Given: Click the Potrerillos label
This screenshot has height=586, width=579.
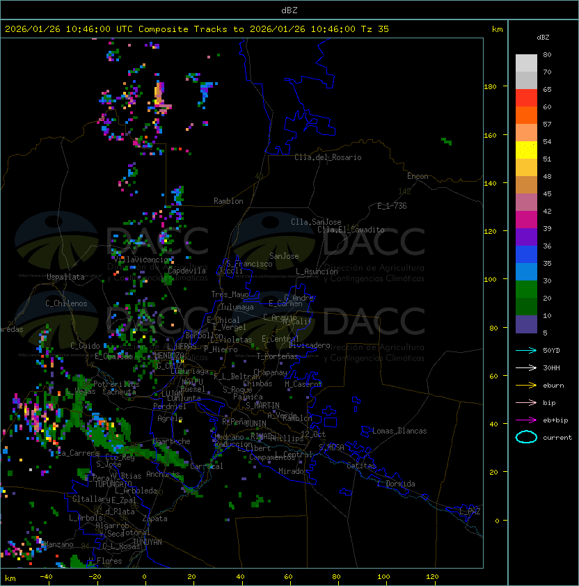Looking at the screenshot, I should click(x=116, y=384).
